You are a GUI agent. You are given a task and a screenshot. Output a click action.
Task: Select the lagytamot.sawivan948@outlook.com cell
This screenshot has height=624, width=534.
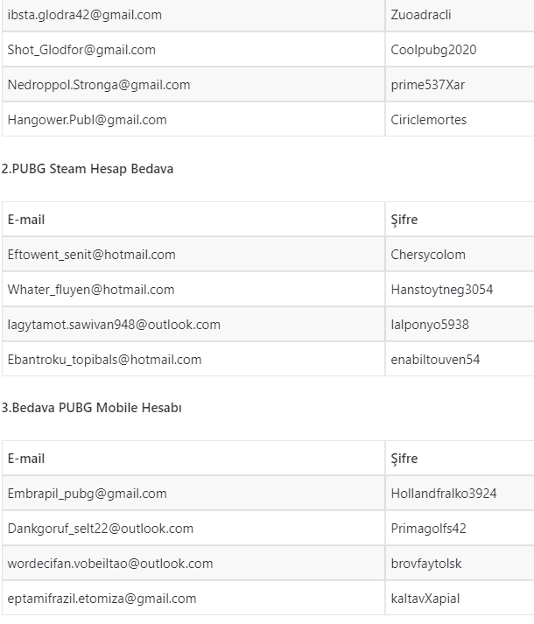(x=114, y=325)
